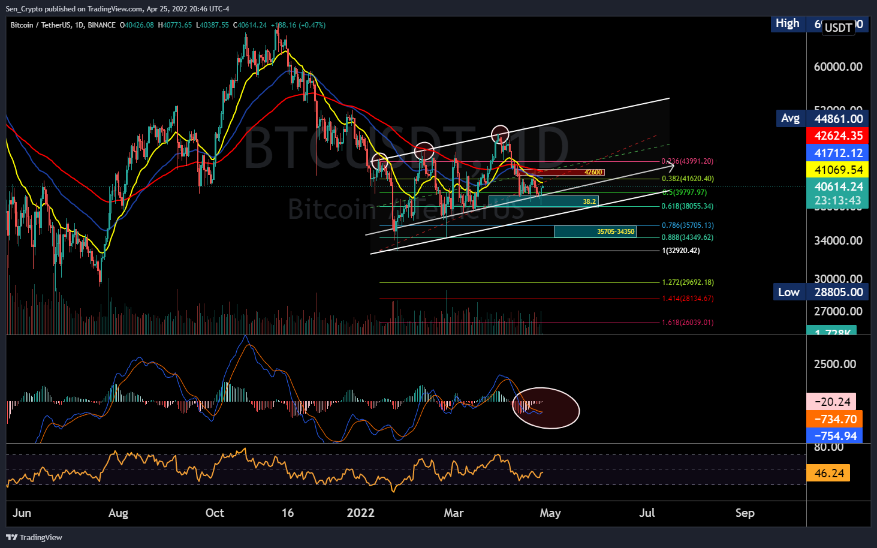Click the H40773.65 high value in header

[x=175, y=25]
